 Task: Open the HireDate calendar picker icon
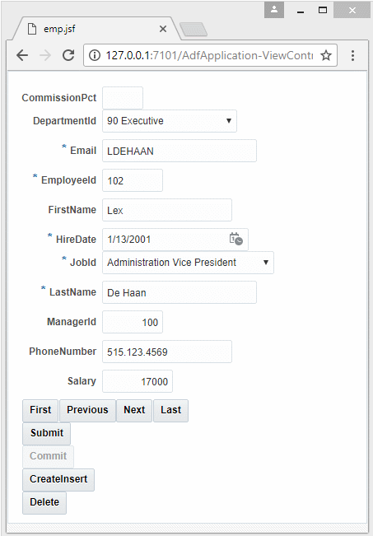coord(235,239)
